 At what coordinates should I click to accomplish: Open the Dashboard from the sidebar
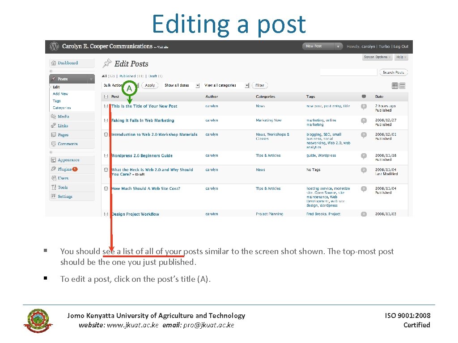click(x=68, y=63)
